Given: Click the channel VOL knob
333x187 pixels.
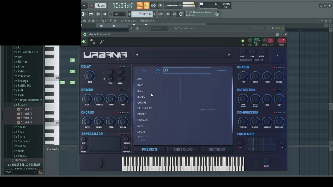Looking at the screenshot, I should (257, 41).
